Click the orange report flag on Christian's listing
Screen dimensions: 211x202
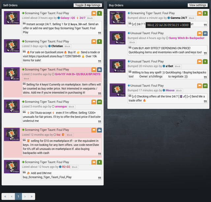coord(94,42)
